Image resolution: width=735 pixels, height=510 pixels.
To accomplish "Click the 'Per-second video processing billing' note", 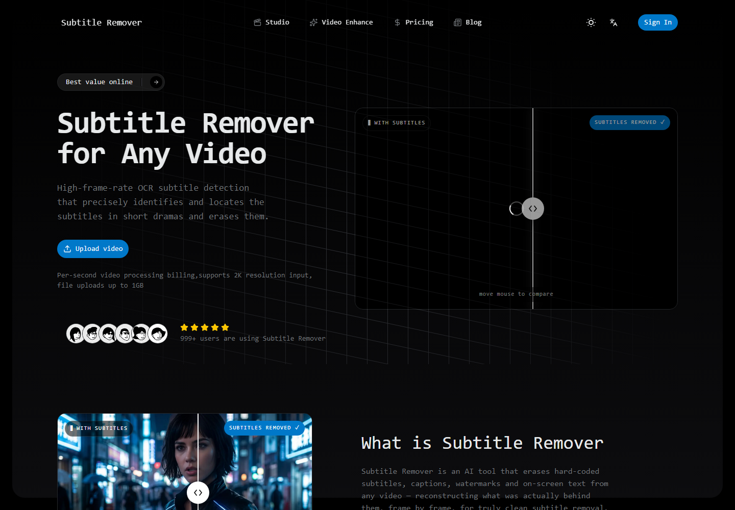I will pyautogui.click(x=184, y=280).
